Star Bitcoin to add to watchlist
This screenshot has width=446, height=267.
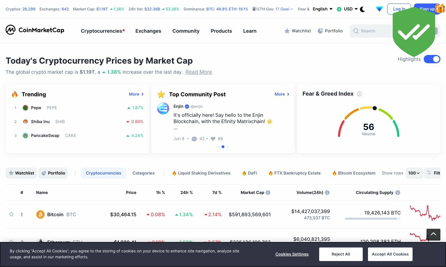pyautogui.click(x=11, y=214)
